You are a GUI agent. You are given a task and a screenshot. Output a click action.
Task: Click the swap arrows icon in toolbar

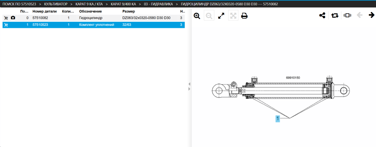coord(335,15)
